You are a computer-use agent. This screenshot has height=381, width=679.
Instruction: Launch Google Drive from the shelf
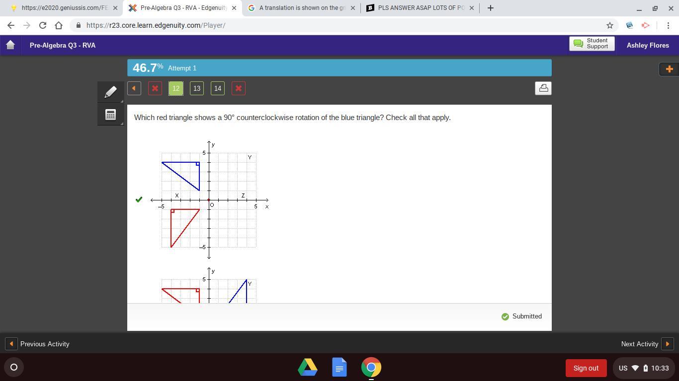pos(308,367)
